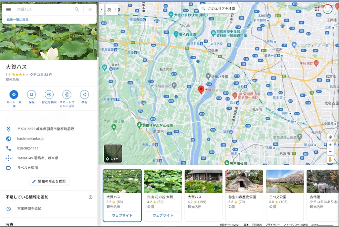This screenshot has height=227, width=339.
Task: Open レイヤ layers thumbnail
Action: 113,153
